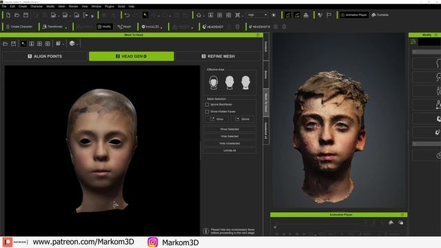Save project using the floppy disk icon

pos(26,15)
